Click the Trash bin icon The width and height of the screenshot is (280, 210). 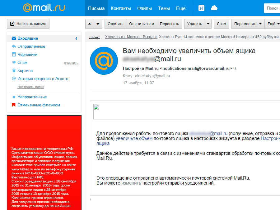coord(14,70)
